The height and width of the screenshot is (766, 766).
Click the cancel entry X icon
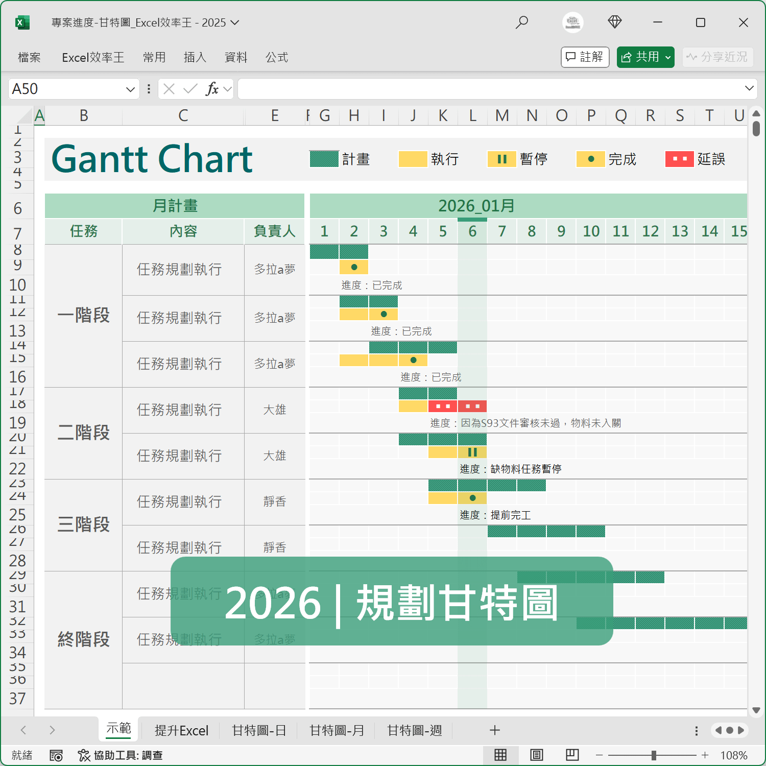(170, 89)
